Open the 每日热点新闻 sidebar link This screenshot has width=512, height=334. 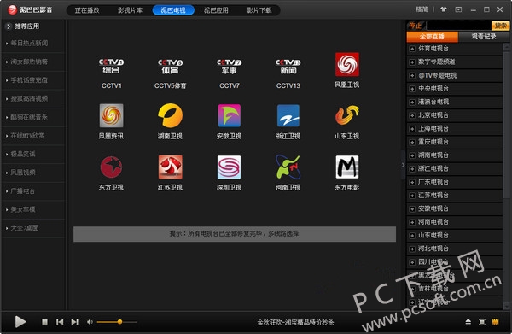29,44
